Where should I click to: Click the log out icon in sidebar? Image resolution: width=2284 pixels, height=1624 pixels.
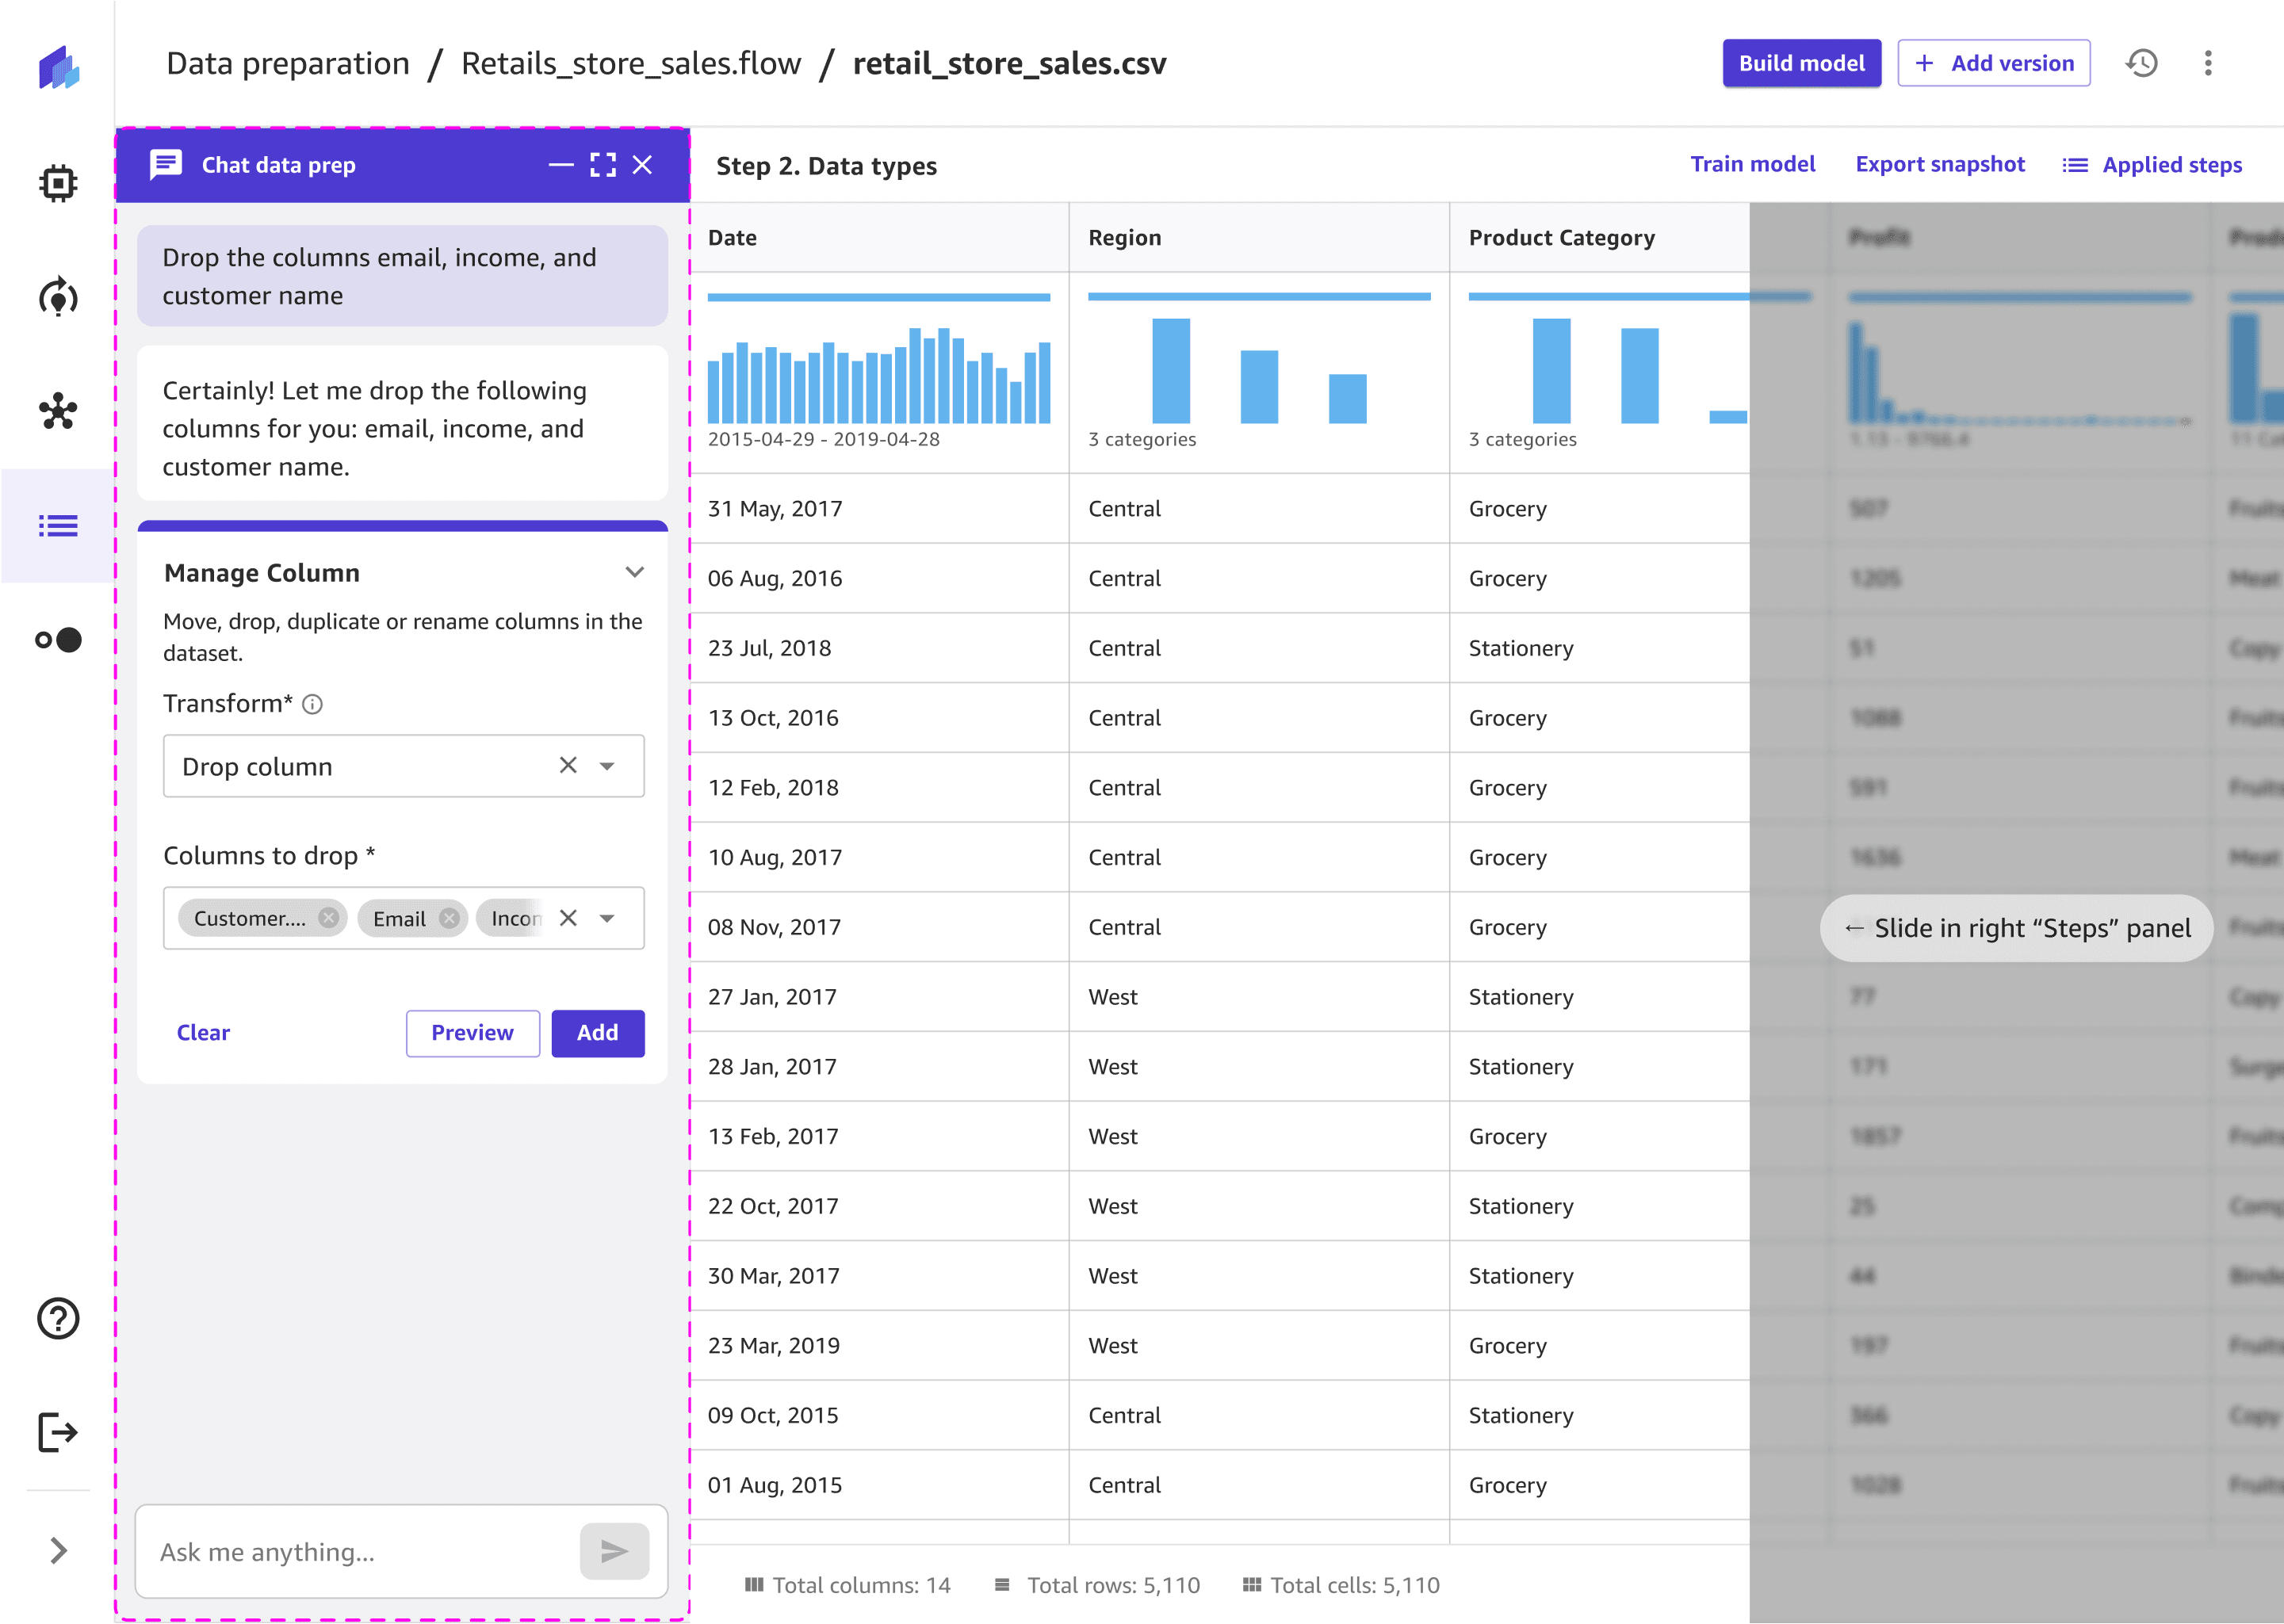point(58,1432)
